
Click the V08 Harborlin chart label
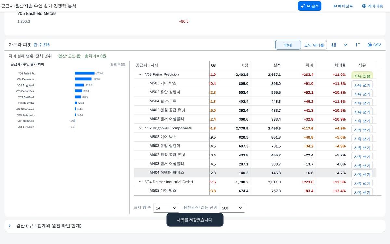[x=27, y=121]
